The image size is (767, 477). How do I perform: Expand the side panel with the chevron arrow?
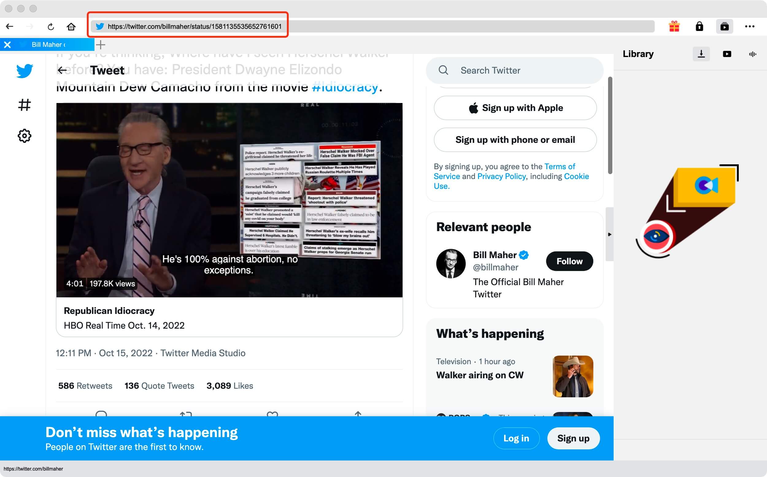[610, 235]
